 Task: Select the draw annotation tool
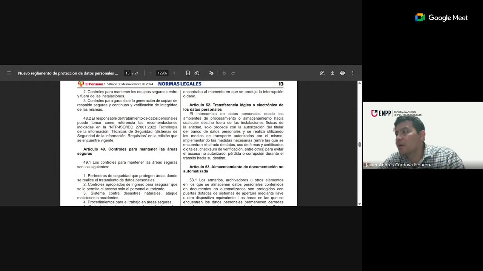tap(211, 73)
